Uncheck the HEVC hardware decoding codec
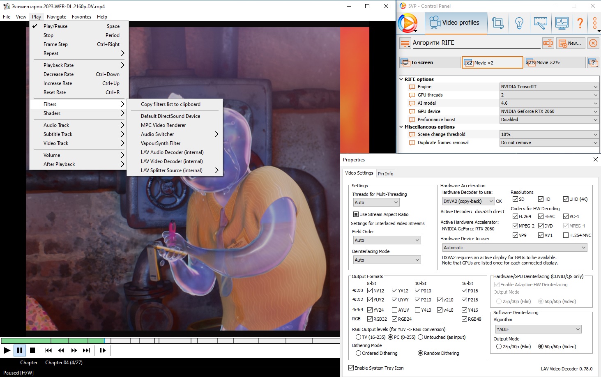The image size is (601, 377). (541, 216)
